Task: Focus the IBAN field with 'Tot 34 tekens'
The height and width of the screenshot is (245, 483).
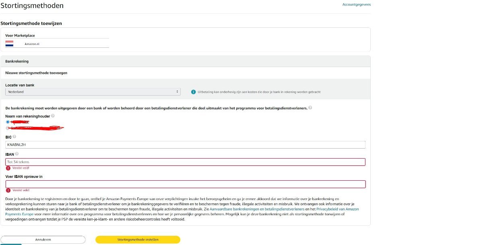Action: tap(185, 162)
